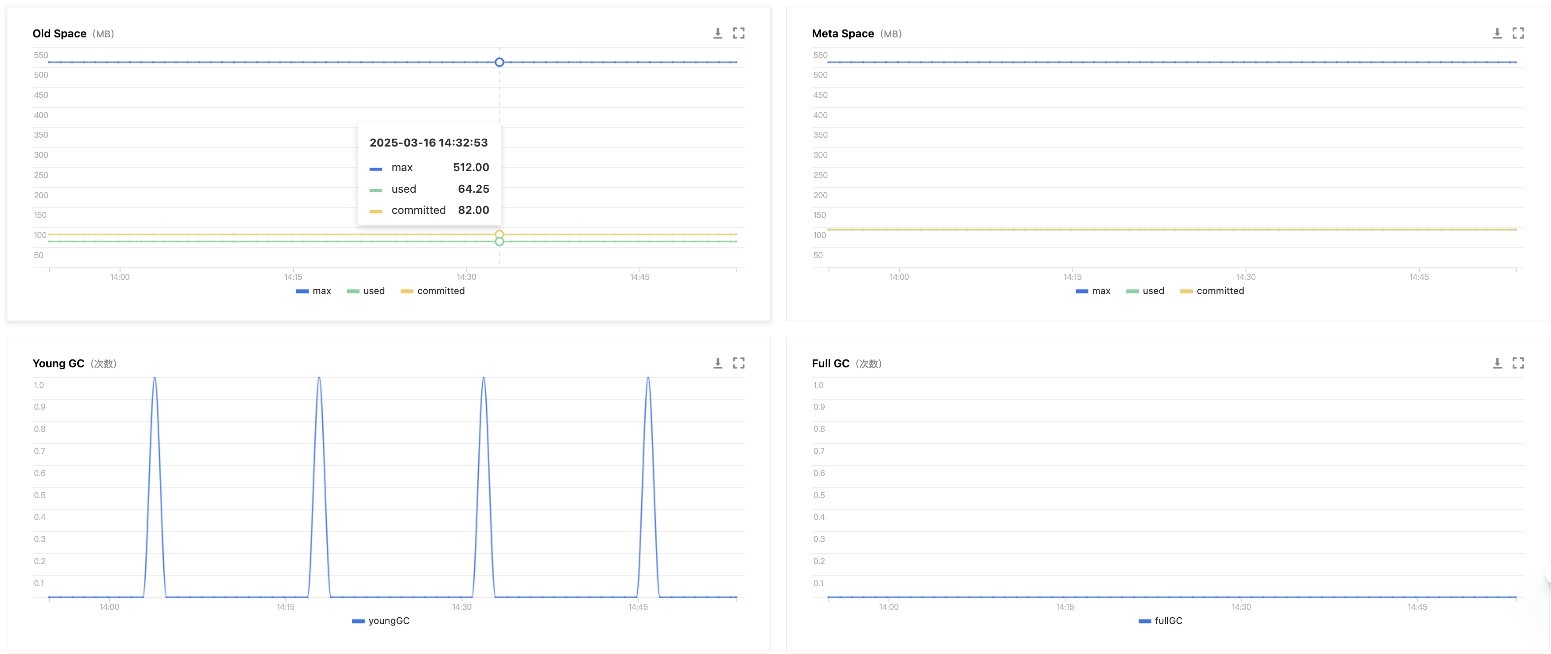Click the blue max data point marker in Old Space
Image resolution: width=1551 pixels, height=654 pixels.
pyautogui.click(x=499, y=62)
